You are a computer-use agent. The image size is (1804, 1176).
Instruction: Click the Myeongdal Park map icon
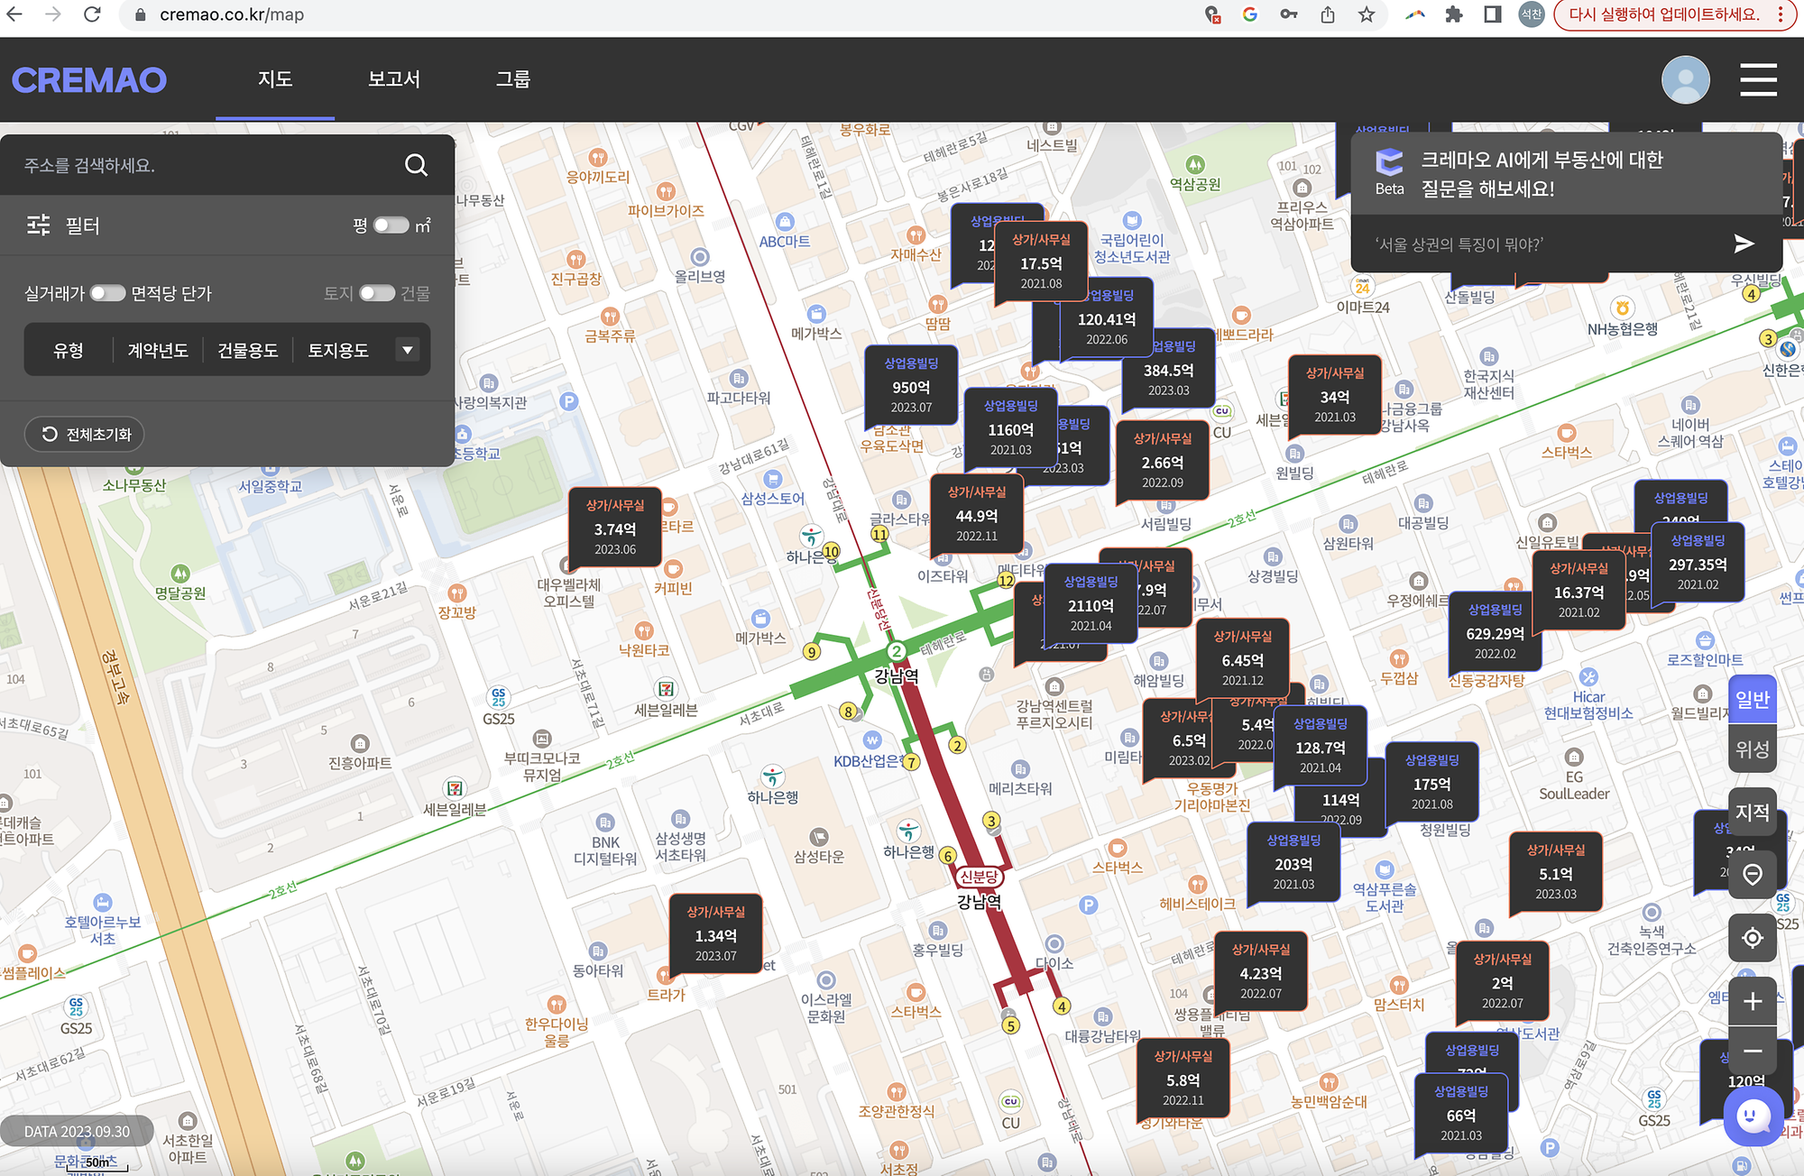(180, 574)
